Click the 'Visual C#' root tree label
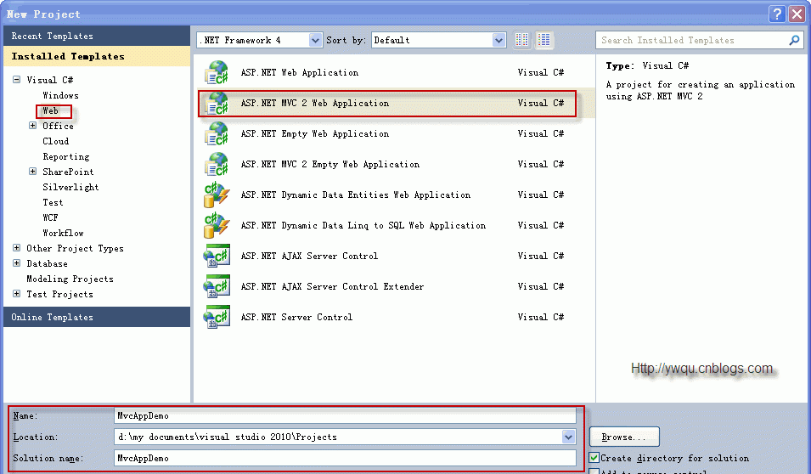811x474 pixels. pos(49,80)
